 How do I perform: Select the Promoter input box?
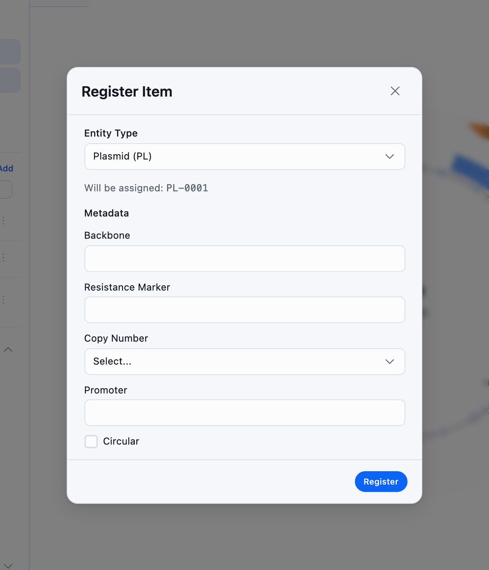(244, 413)
